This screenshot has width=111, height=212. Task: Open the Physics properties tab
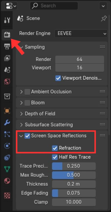(x=7, y=146)
